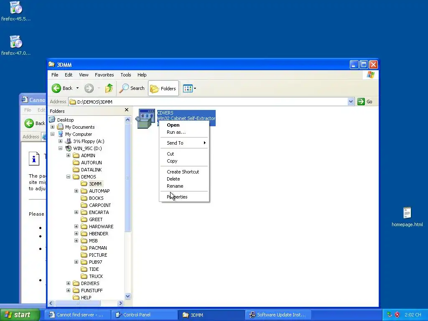This screenshot has width=428, height=321.
Task: Collapse the WIN_95C (D:) drive node
Action: (x=60, y=148)
